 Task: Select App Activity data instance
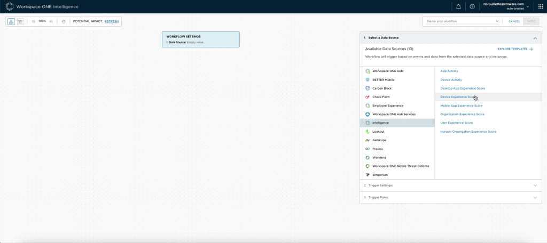click(x=449, y=71)
